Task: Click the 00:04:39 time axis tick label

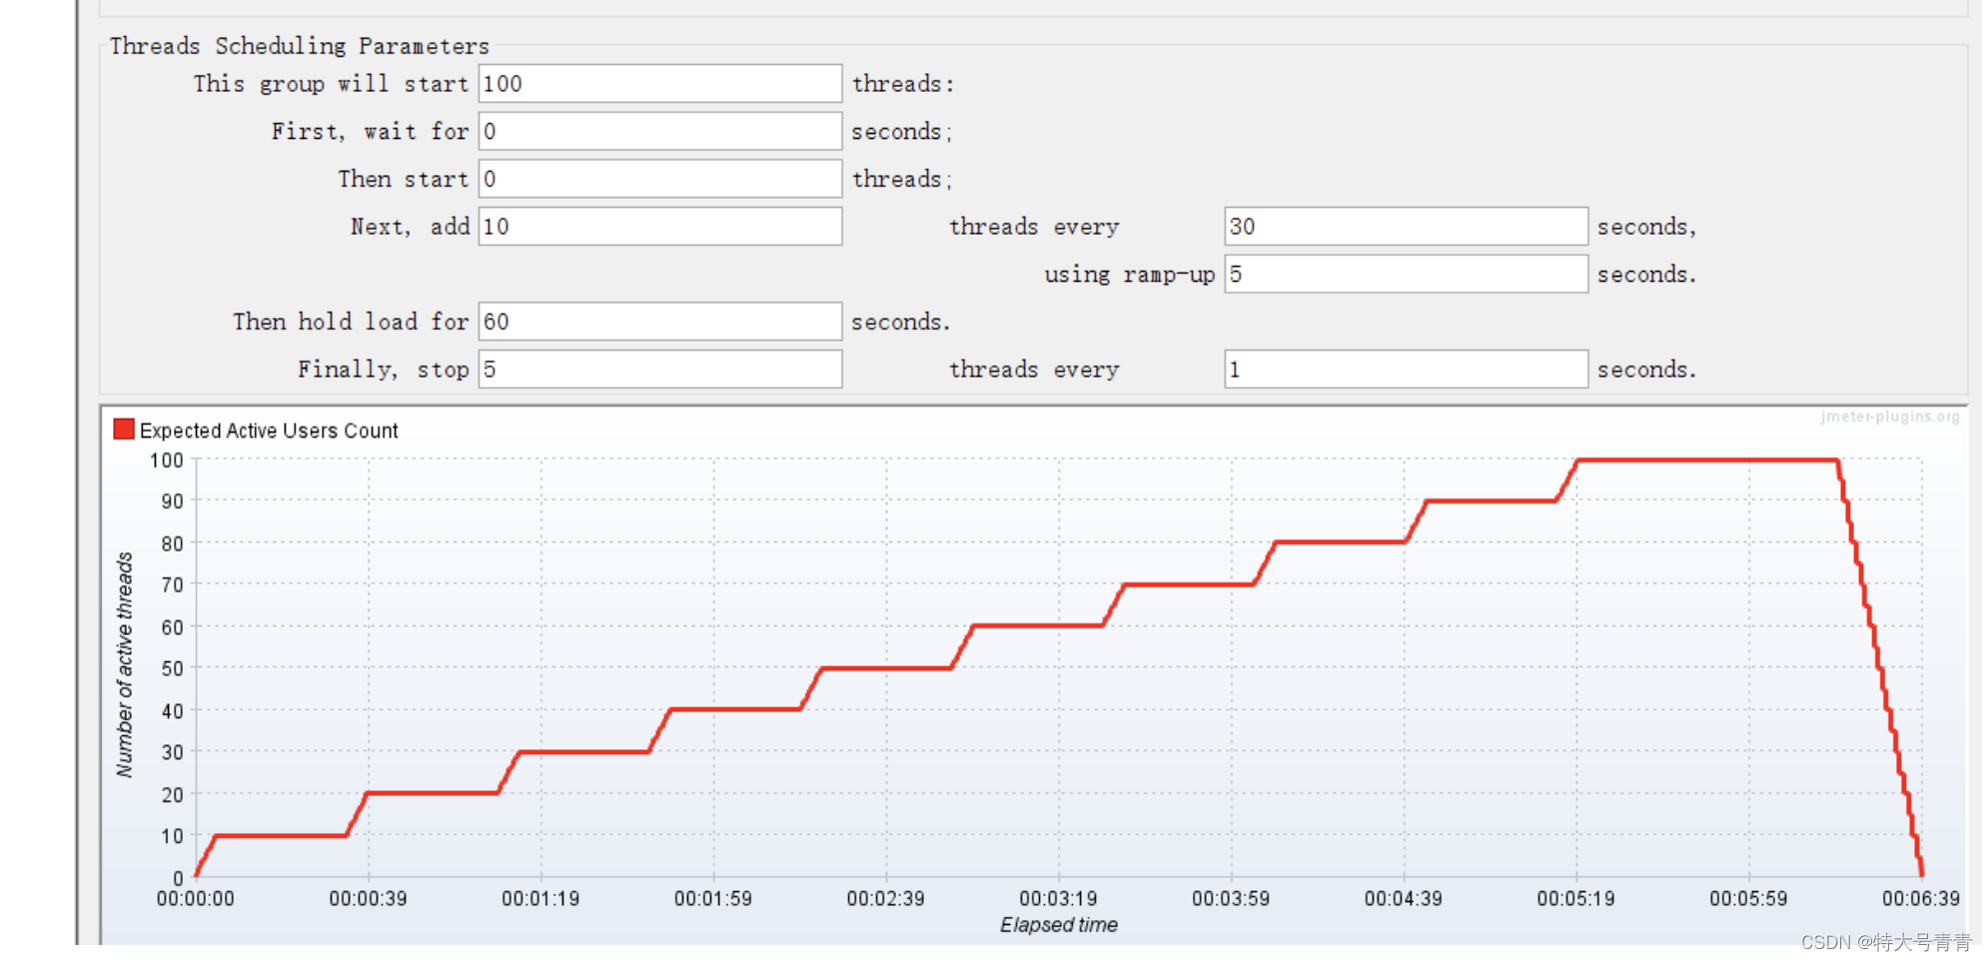Action: 1404,898
